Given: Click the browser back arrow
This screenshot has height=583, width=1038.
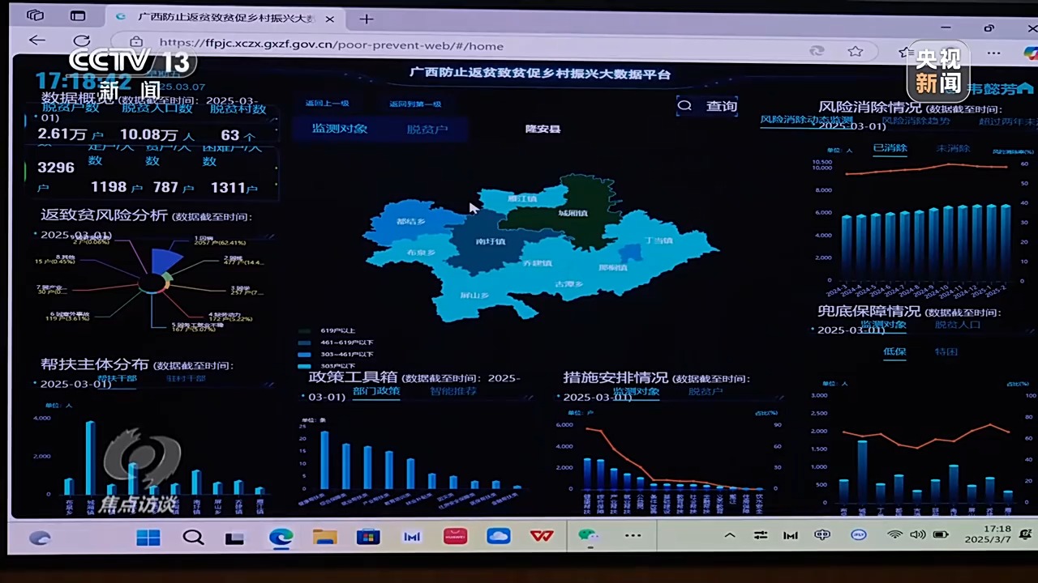Looking at the screenshot, I should (37, 40).
